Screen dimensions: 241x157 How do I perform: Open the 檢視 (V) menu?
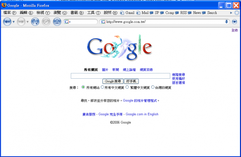pos(43,13)
